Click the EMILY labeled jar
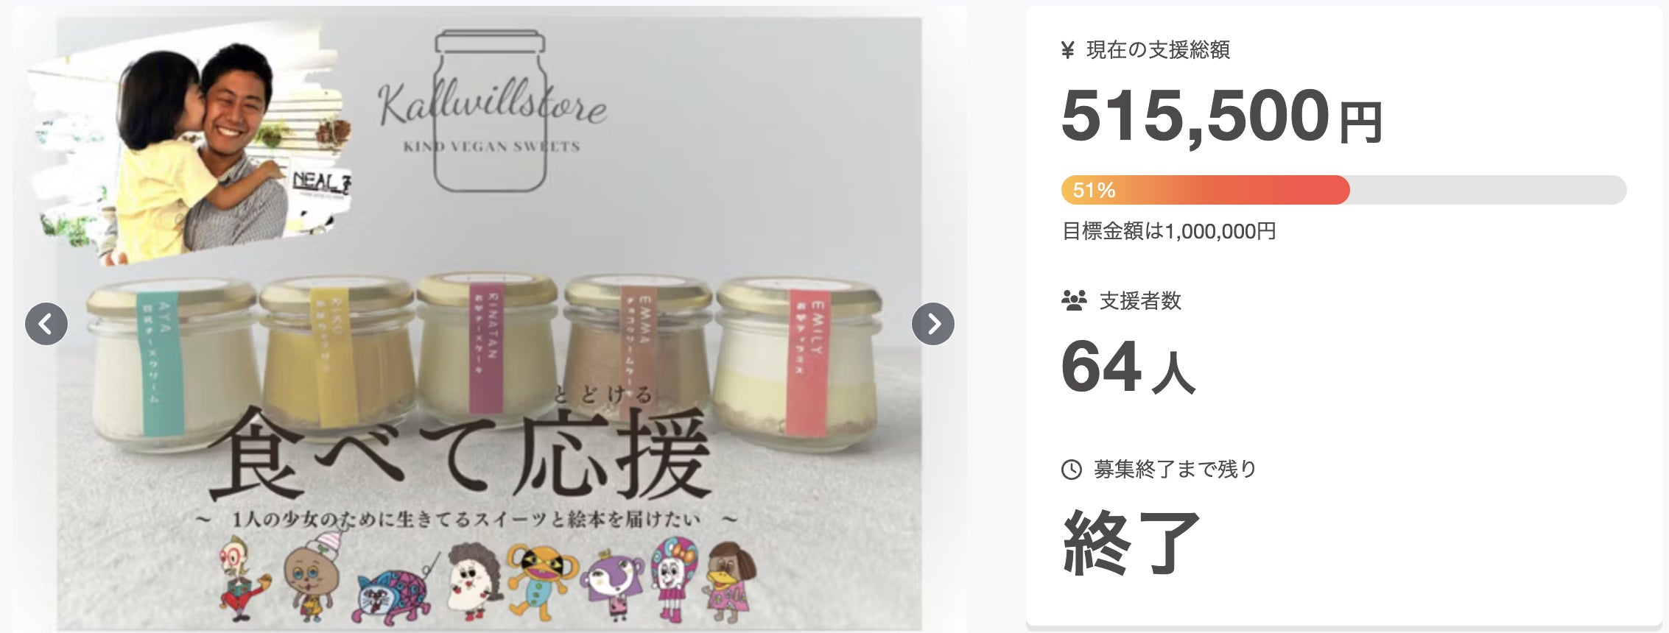Screen dimensions: 1669x633 (x=799, y=364)
